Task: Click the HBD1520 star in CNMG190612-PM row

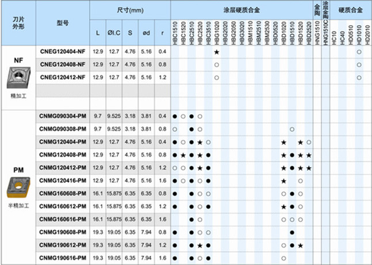Action: pyautogui.click(x=301, y=245)
